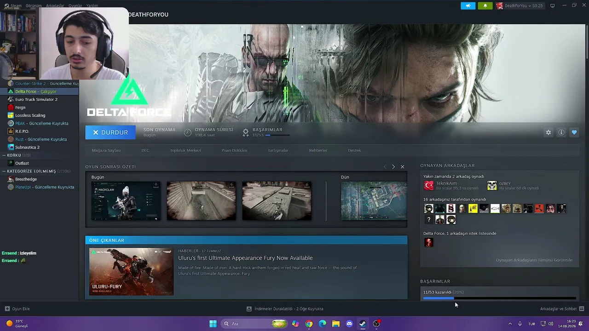Viewport: 589px width, 331px height.
Task: Open the Uluru-Fury news thumbnail
Action: click(131, 272)
